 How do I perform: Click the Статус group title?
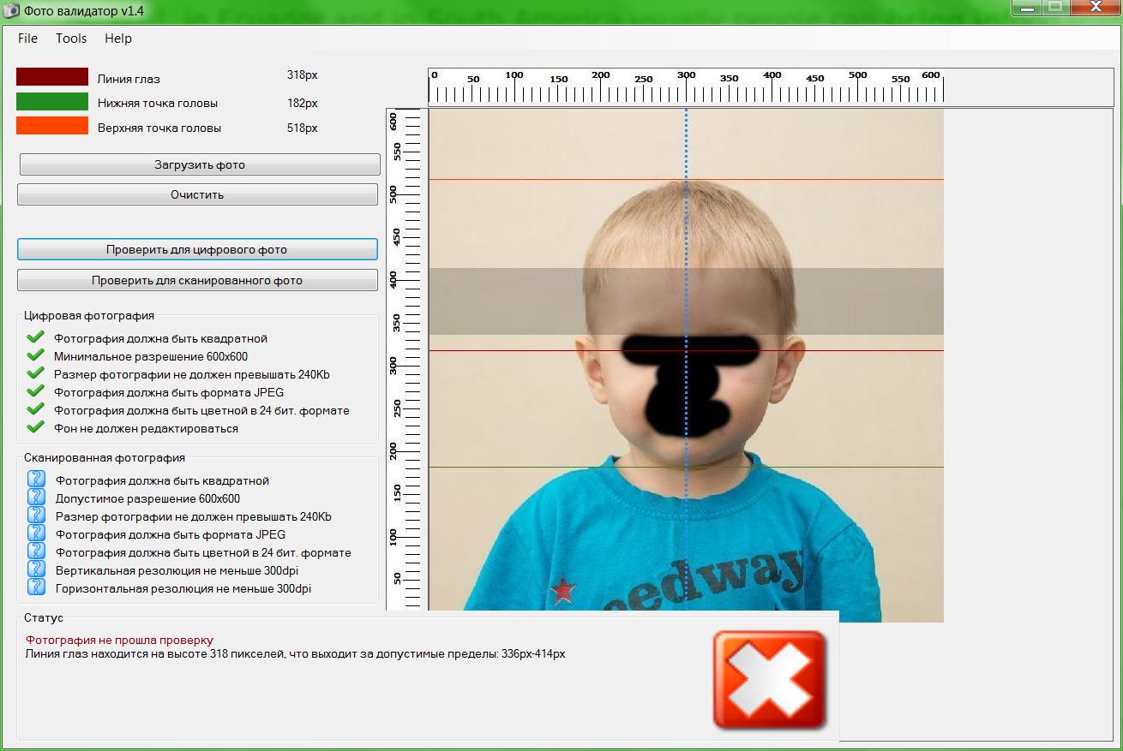pyautogui.click(x=44, y=617)
